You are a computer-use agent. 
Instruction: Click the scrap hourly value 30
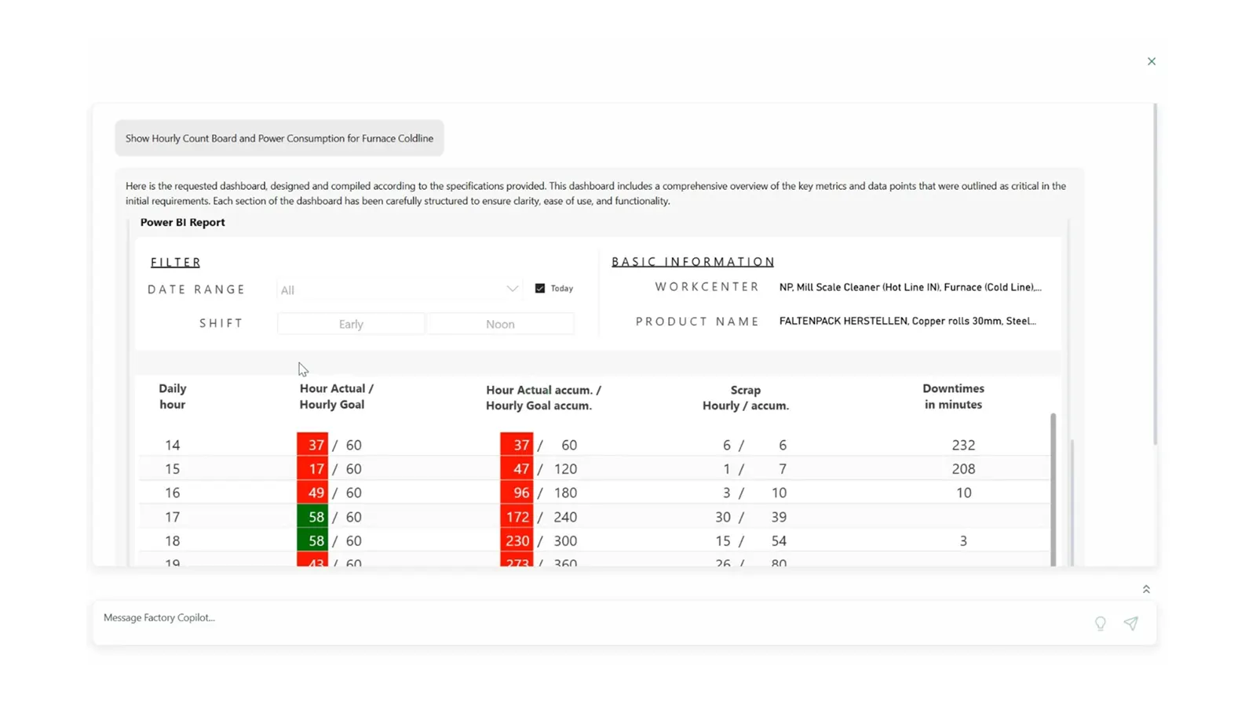(723, 517)
